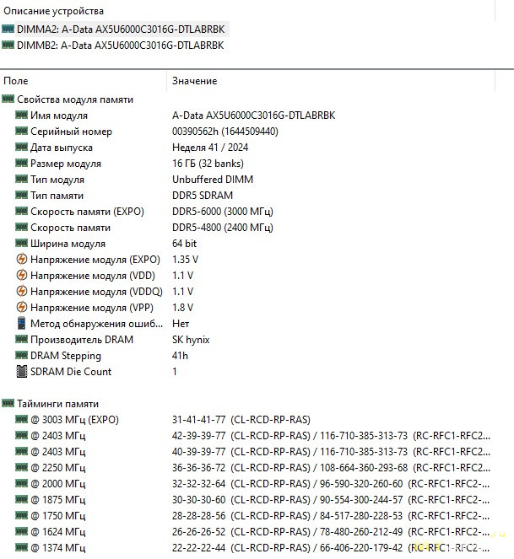The height and width of the screenshot is (559, 514).
Task: Select the EXPO timings '31-41-41-77 (CL-RCD-RP-RAS)'
Action: (x=241, y=420)
